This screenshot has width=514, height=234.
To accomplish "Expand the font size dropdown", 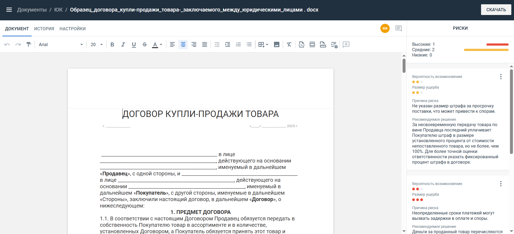I will coord(97,44).
